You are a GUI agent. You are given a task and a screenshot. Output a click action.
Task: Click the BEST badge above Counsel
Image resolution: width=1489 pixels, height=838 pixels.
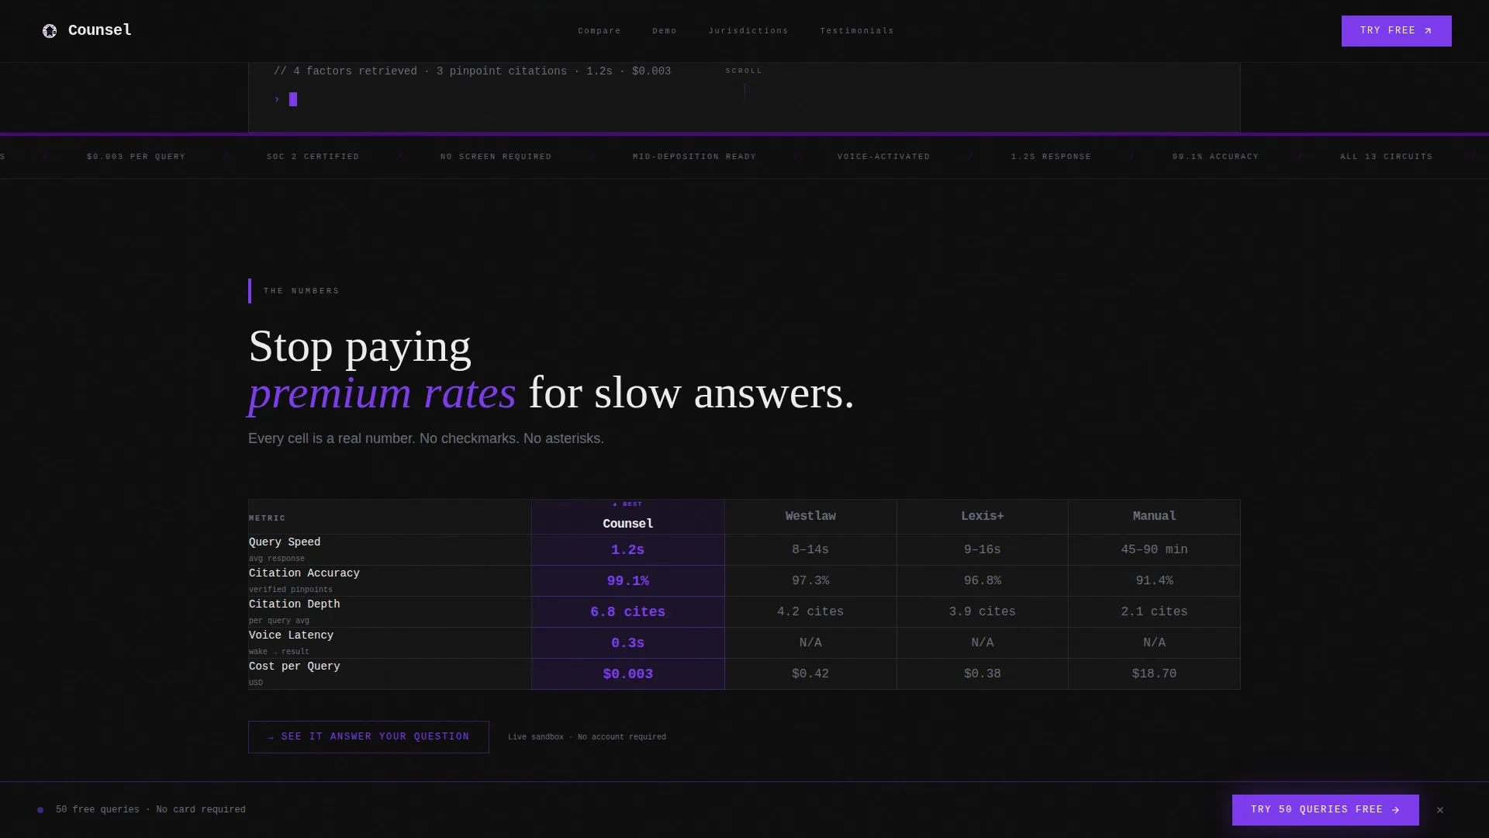[627, 504]
